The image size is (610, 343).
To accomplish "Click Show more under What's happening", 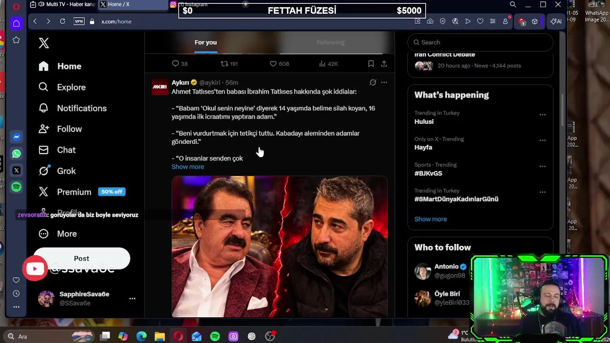I will tap(430, 219).
